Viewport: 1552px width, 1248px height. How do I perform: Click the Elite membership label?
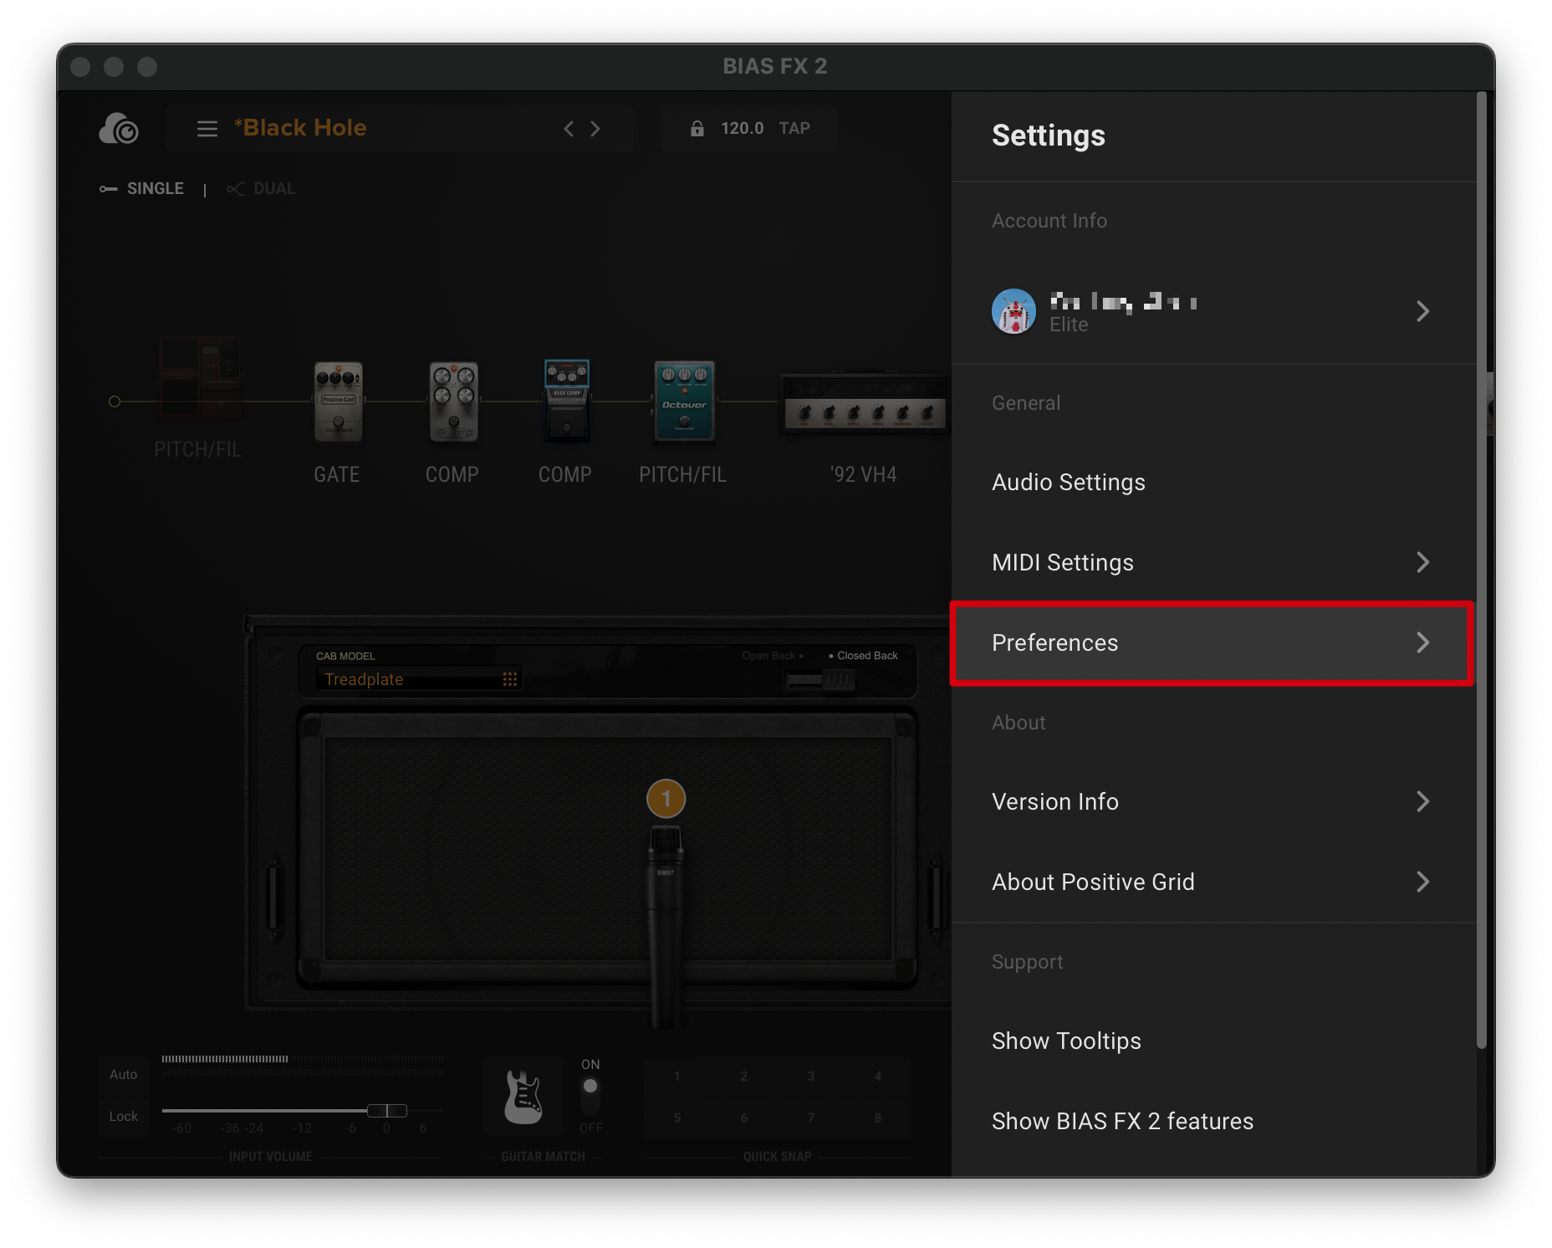(x=1069, y=325)
